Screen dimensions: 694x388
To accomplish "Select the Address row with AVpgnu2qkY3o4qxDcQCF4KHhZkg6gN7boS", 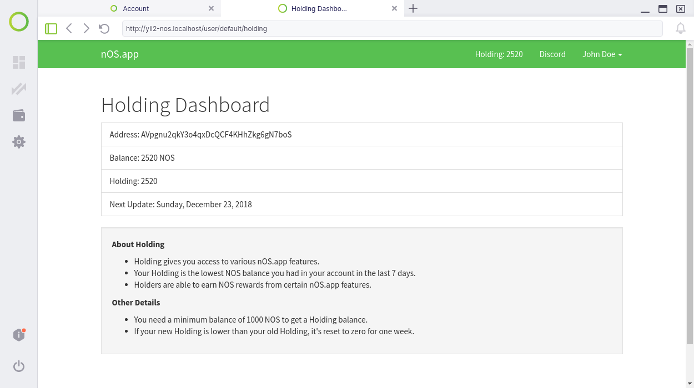I will tap(362, 135).
